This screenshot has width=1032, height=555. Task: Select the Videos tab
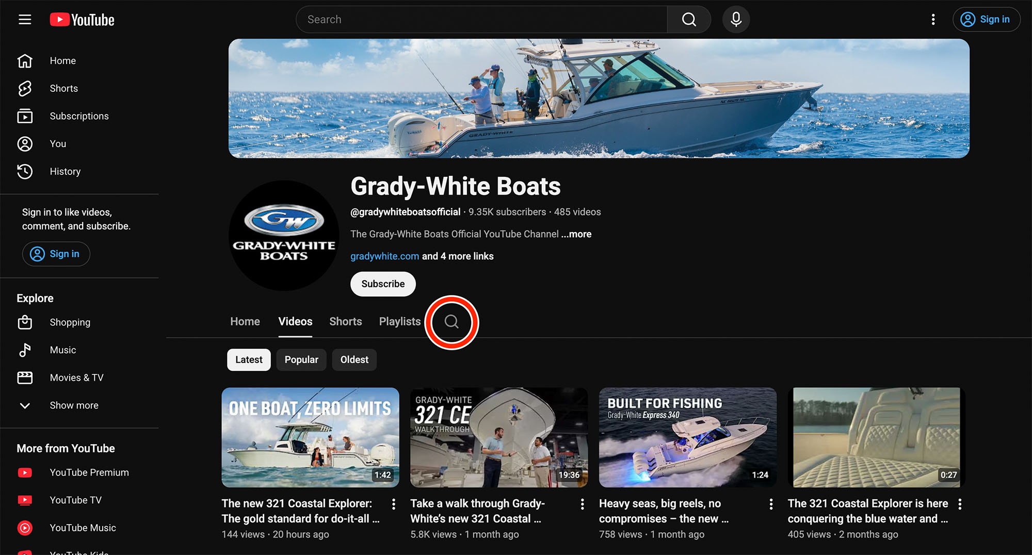click(295, 322)
